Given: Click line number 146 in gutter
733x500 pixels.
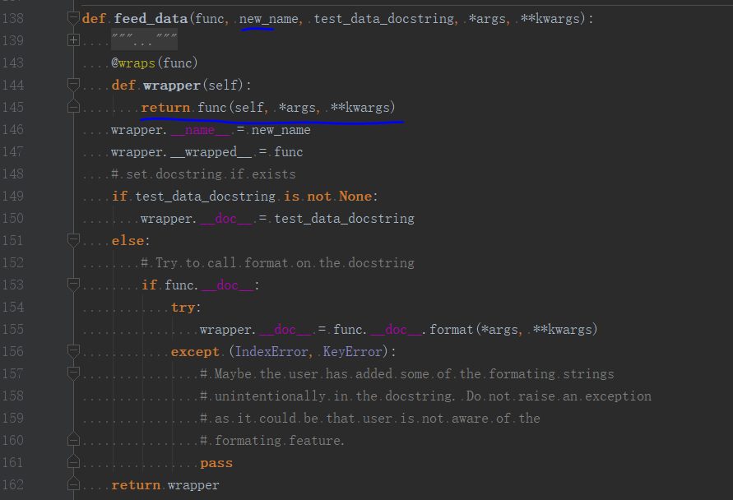Looking at the screenshot, I should [12, 129].
